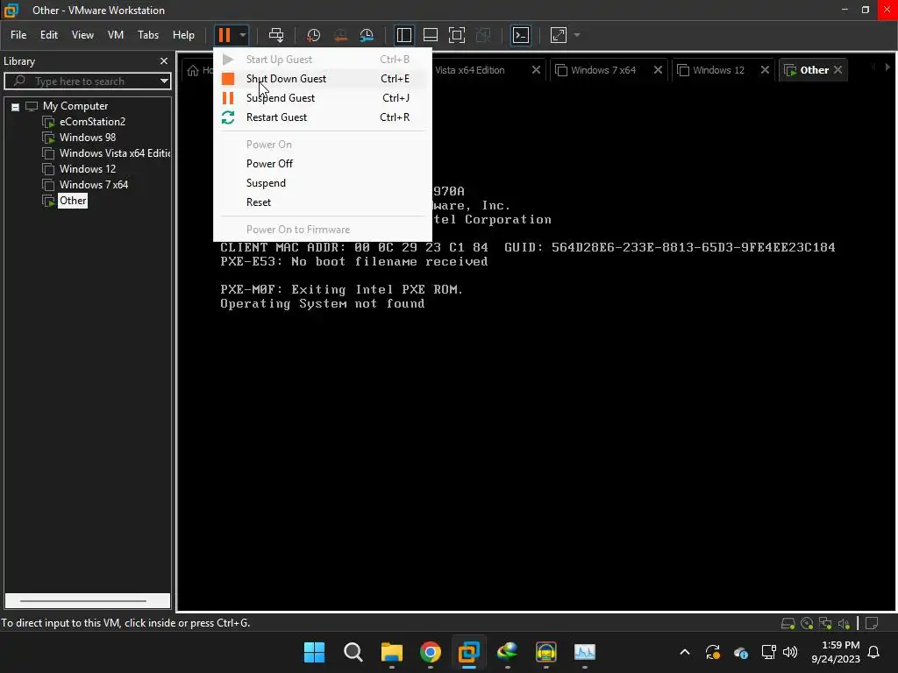Switch to the Windows 7 x64 tab
The height and width of the screenshot is (673, 898).
[x=602, y=70]
